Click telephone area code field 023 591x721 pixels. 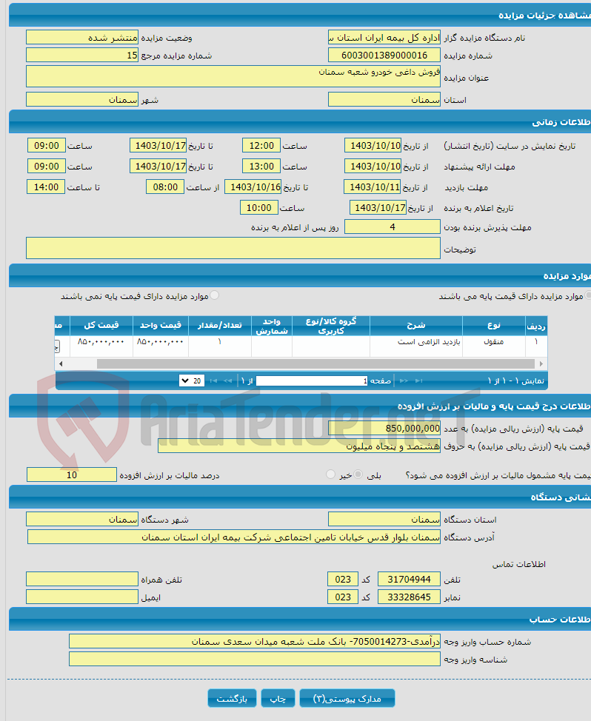click(343, 579)
